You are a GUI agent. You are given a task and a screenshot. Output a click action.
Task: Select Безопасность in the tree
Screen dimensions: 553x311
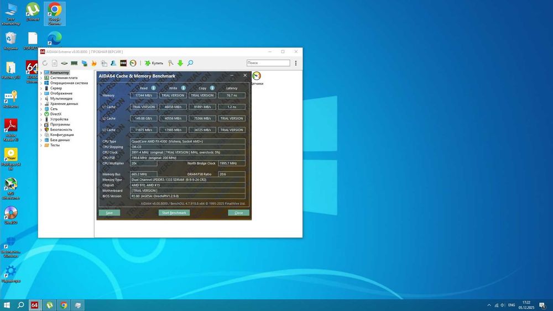[x=61, y=130]
